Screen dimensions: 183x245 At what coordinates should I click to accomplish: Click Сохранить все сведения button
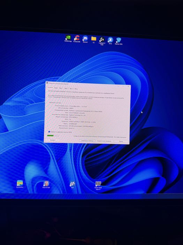point(104,141)
